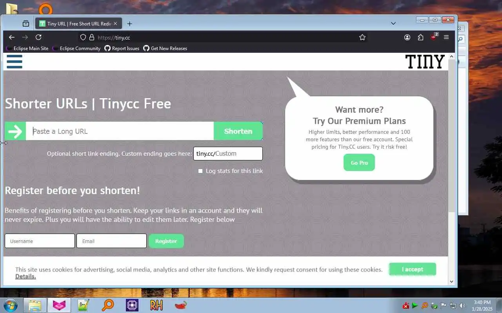The height and width of the screenshot is (313, 502).
Task: Open the uBlock Origin extension icon
Action: click(434, 37)
